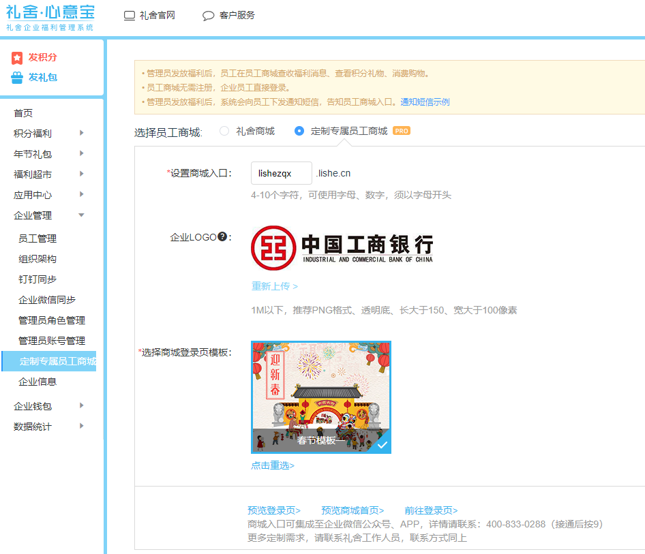Image resolution: width=645 pixels, height=554 pixels.
Task: Select the 定制专属员工商城 radio option
Action: pyautogui.click(x=299, y=131)
